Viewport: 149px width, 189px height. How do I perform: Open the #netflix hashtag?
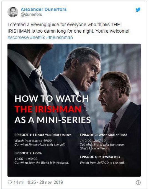[37, 38]
